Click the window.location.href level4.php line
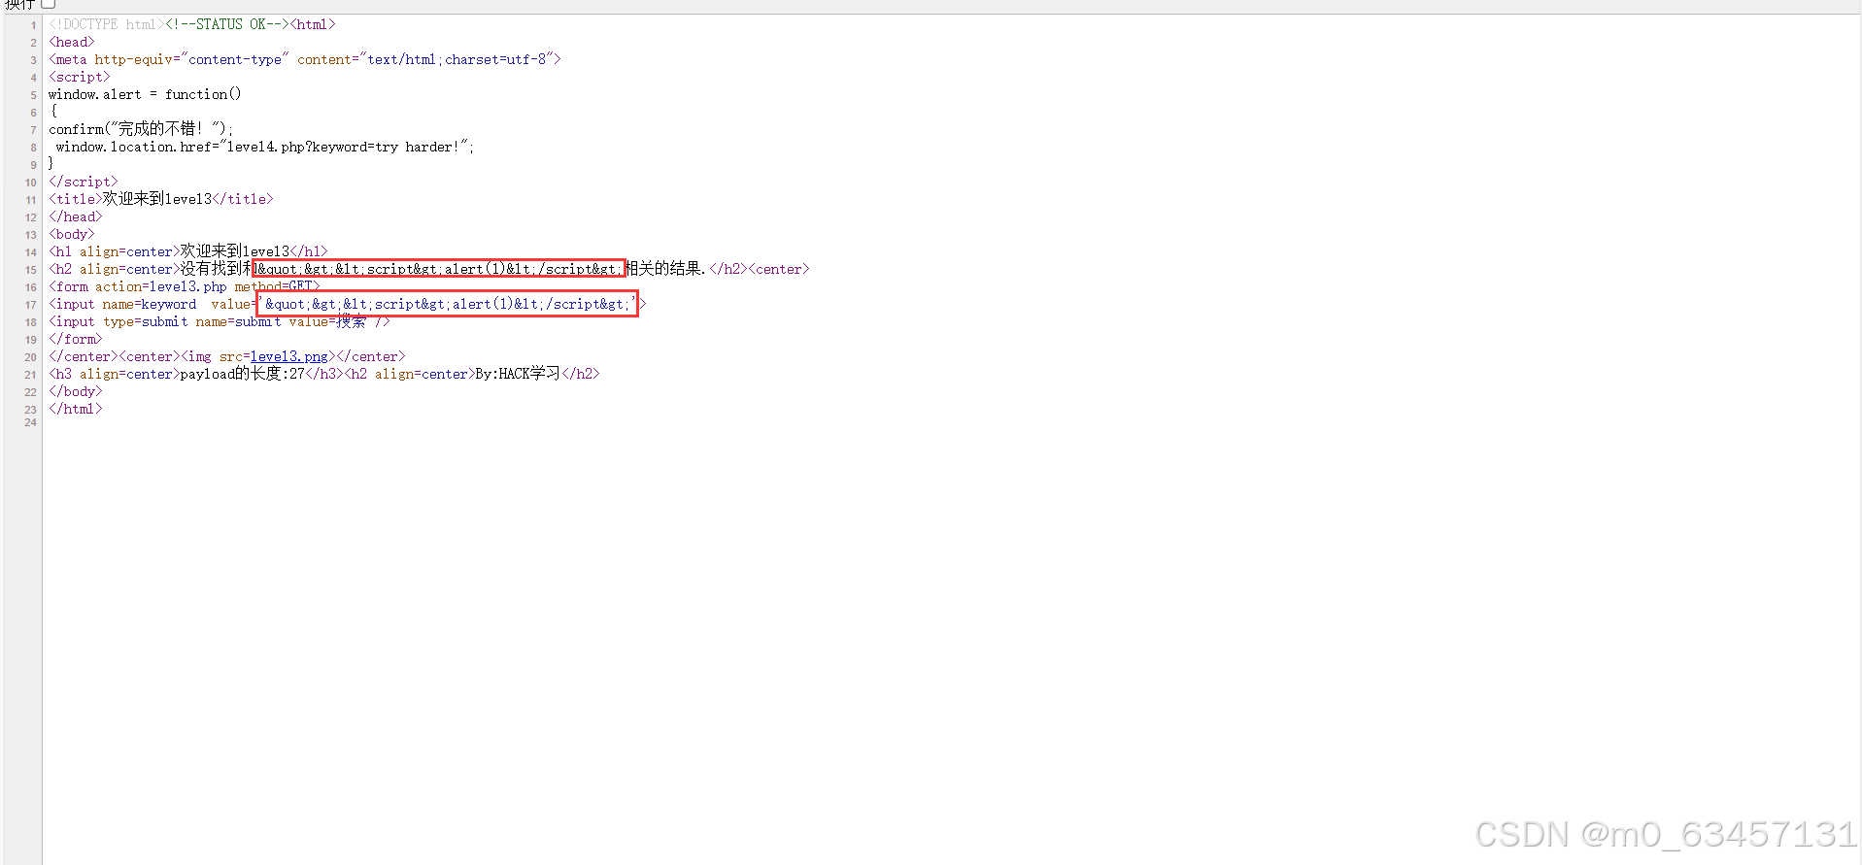Viewport: 1862px width, 865px height. 265,147
